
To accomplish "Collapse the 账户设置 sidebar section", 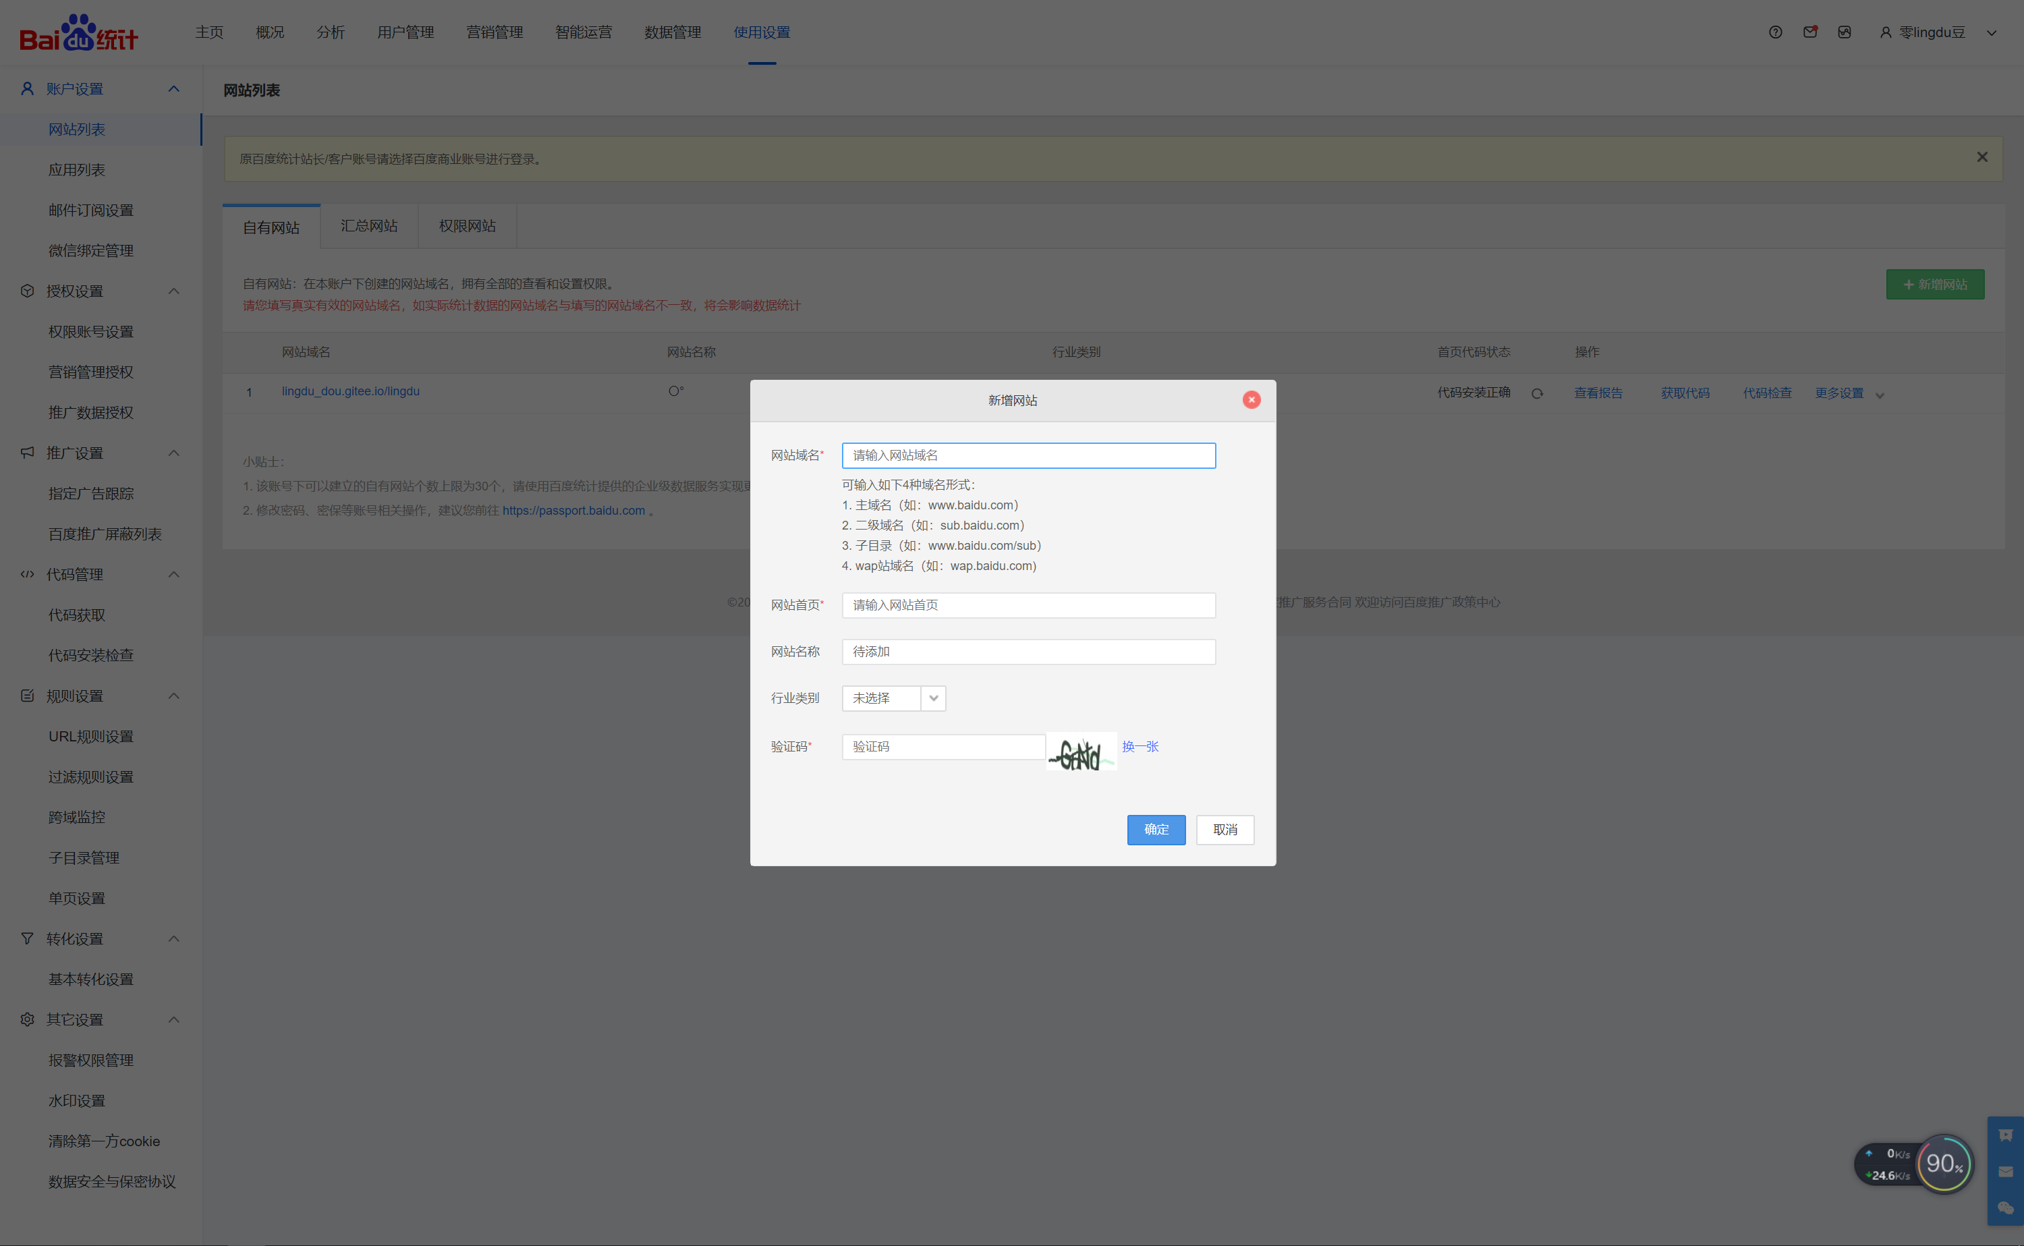I will [174, 89].
